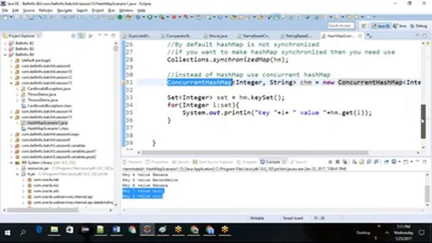
Task: Click the Debug bug toolbar icon
Action: [138, 18]
